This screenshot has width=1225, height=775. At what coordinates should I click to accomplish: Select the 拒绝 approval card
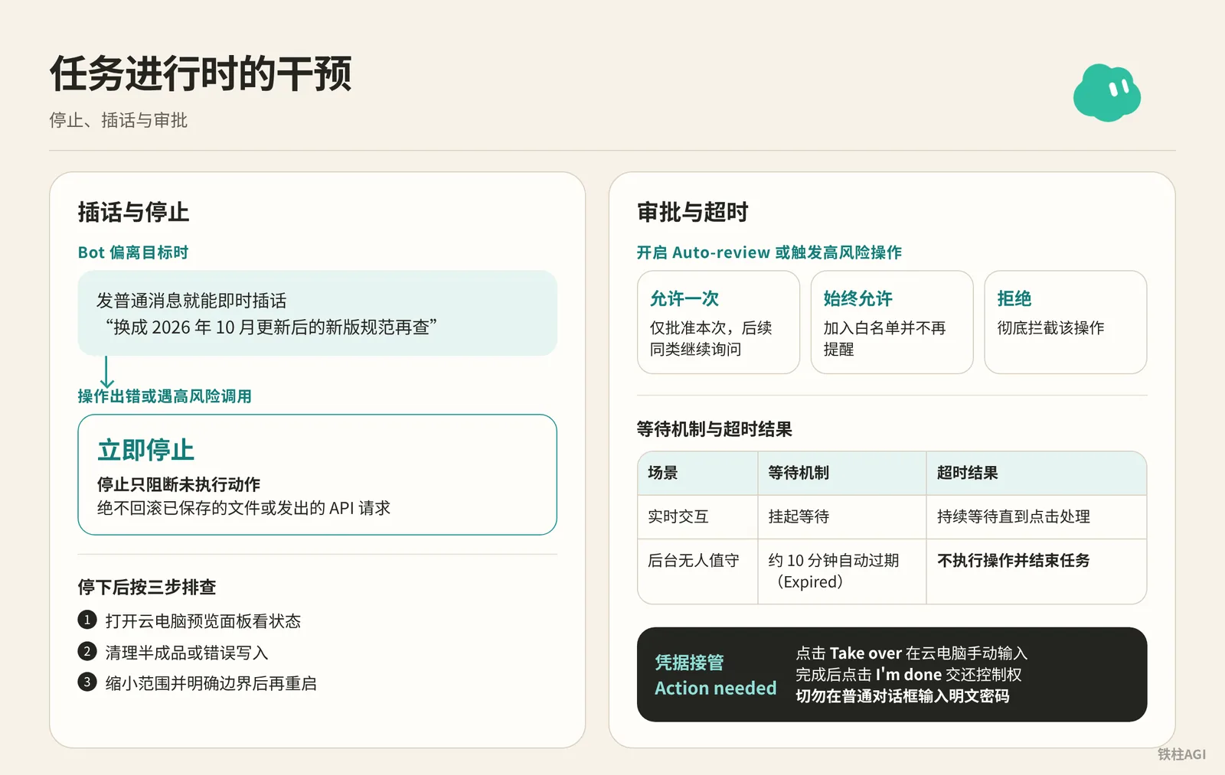[x=1066, y=322]
